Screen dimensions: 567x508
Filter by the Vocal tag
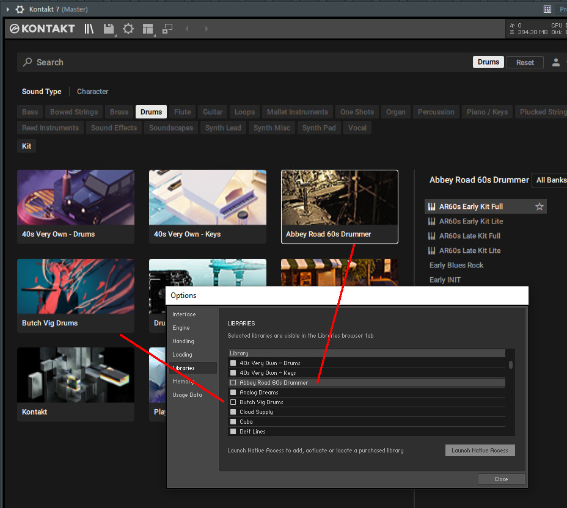(x=357, y=128)
